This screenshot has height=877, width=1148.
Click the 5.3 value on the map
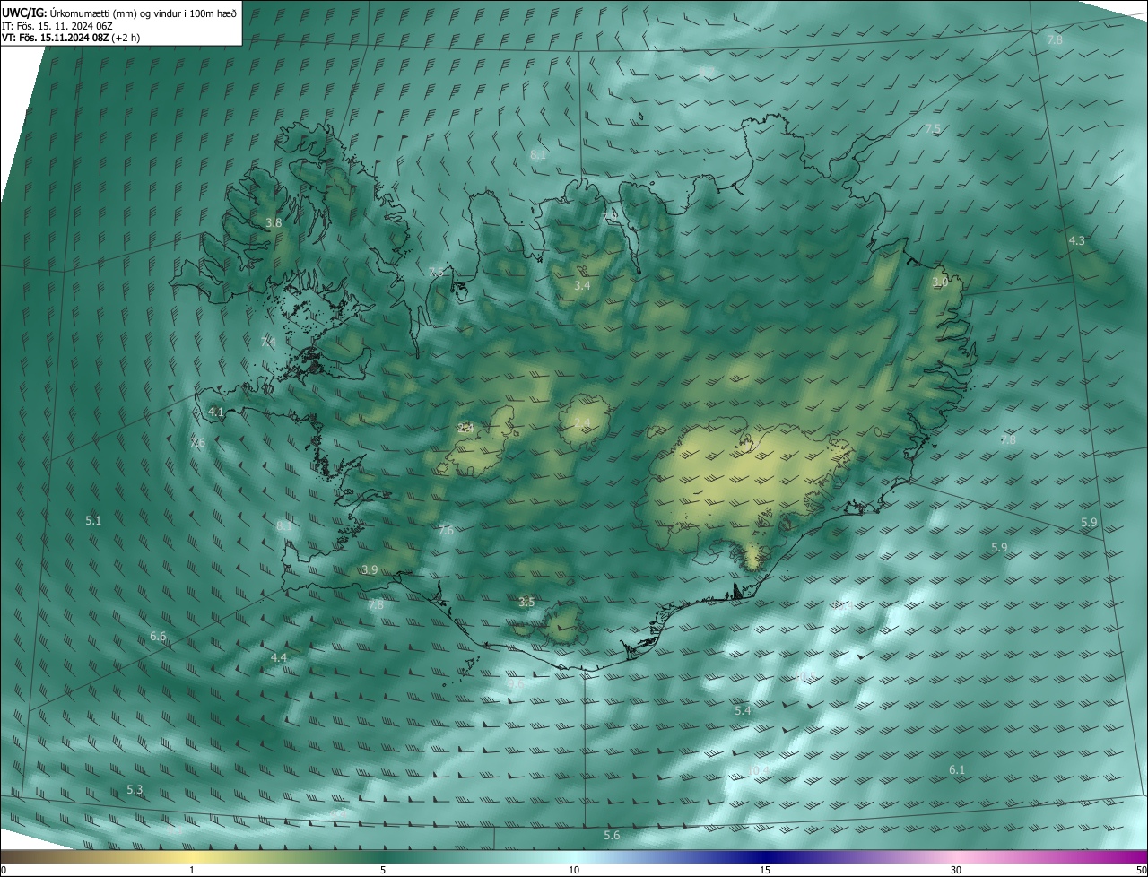135,789
